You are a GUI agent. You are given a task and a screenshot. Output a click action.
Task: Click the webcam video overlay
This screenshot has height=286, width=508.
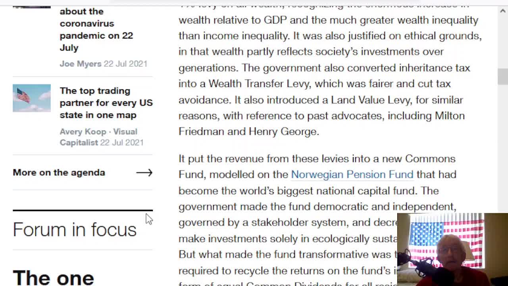[452, 249]
